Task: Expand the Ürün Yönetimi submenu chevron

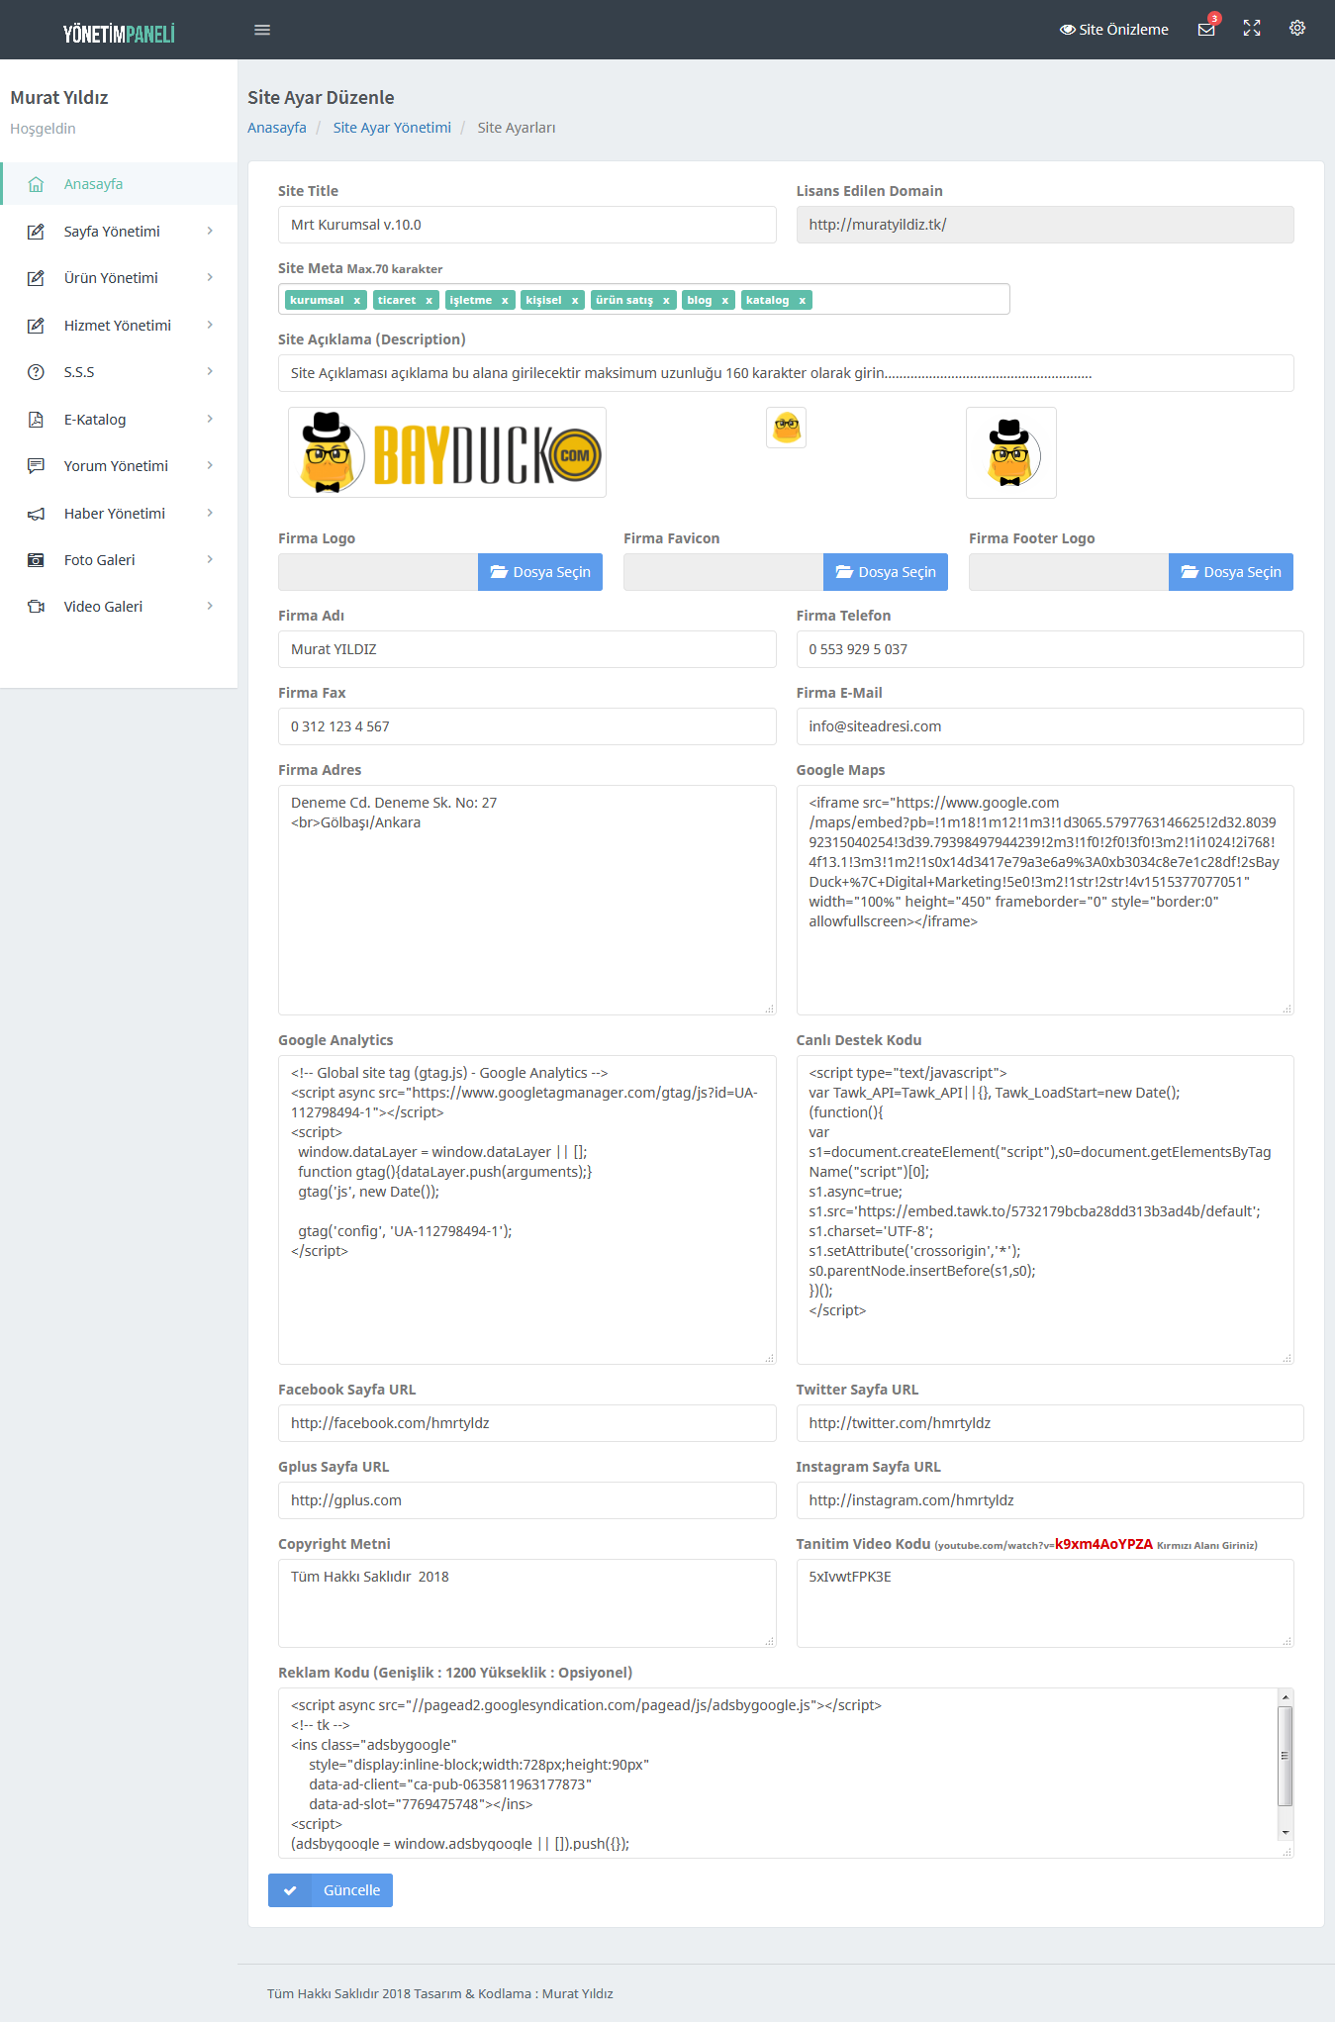Action: pos(210,277)
